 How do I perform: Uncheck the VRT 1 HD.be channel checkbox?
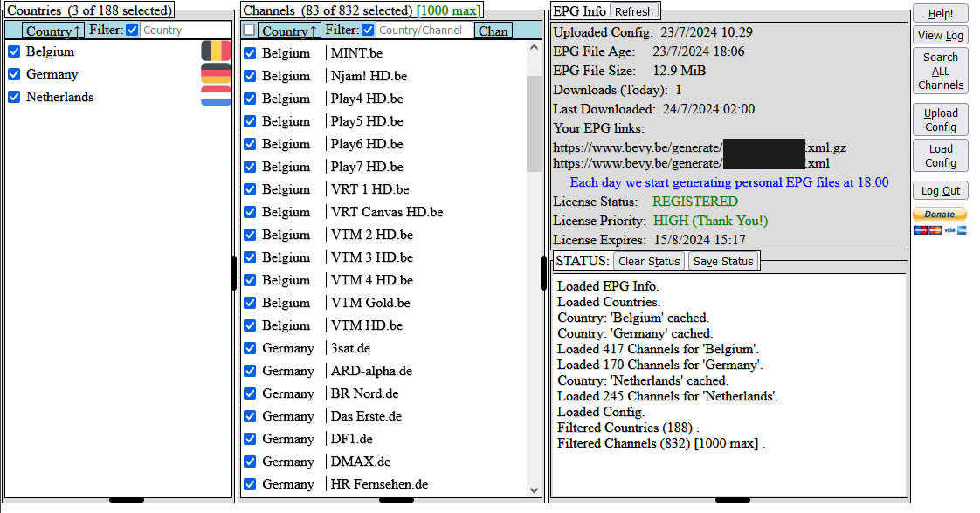point(250,189)
